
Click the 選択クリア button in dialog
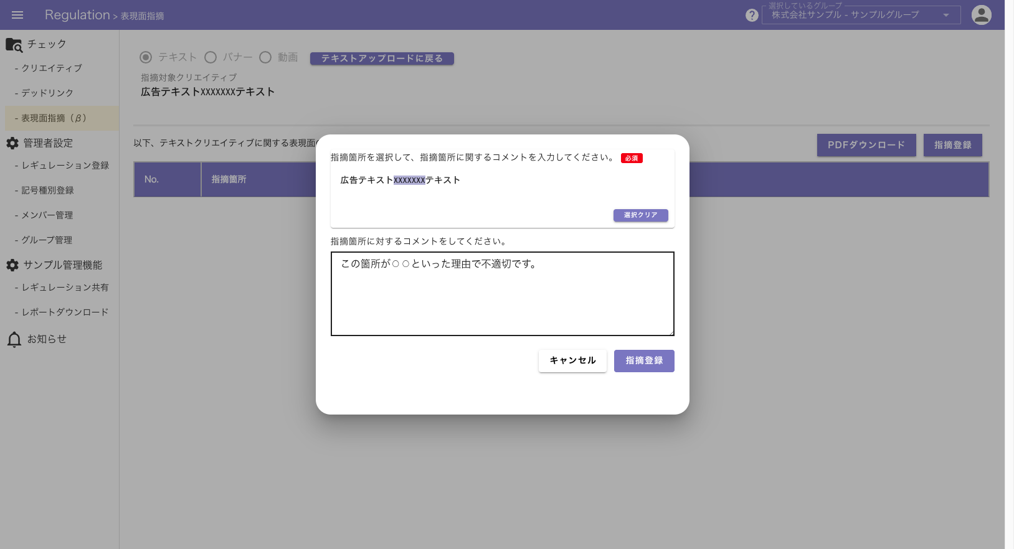point(641,215)
